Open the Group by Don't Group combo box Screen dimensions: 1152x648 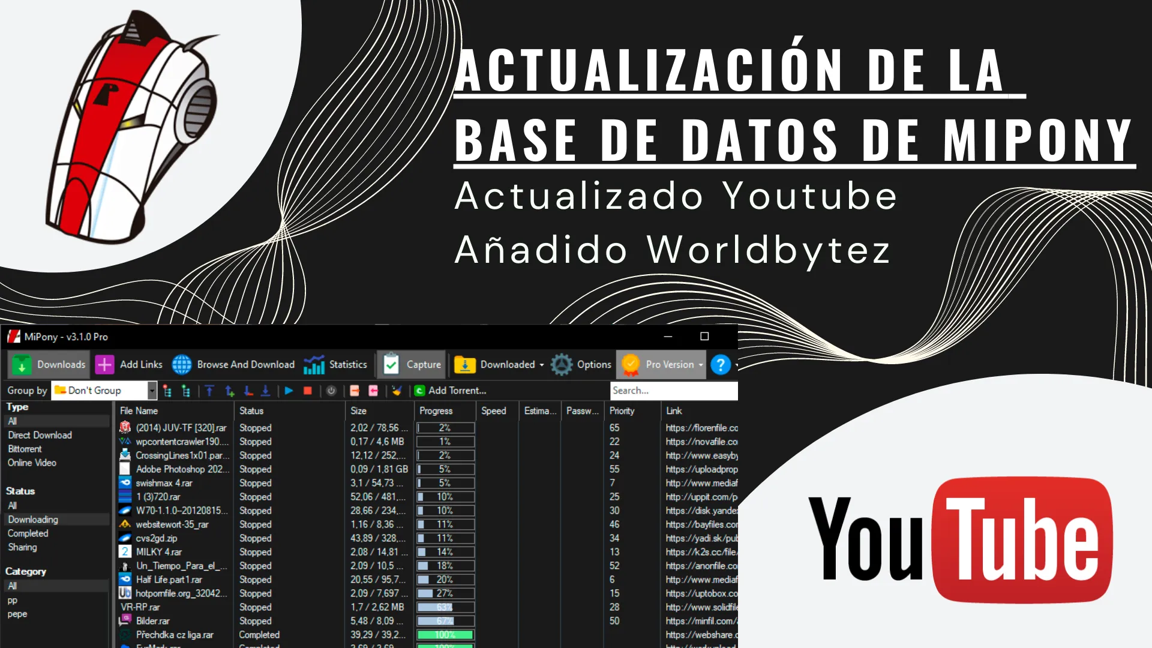pos(104,391)
